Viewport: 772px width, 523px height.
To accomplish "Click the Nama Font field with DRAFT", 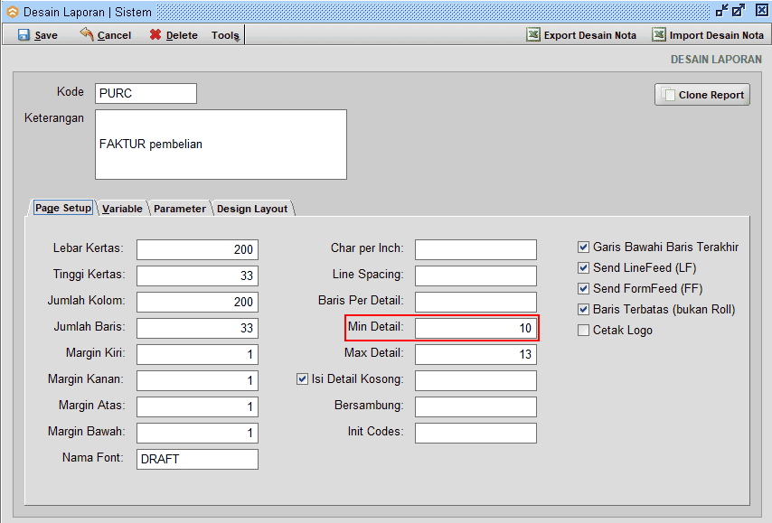I will tap(197, 459).
